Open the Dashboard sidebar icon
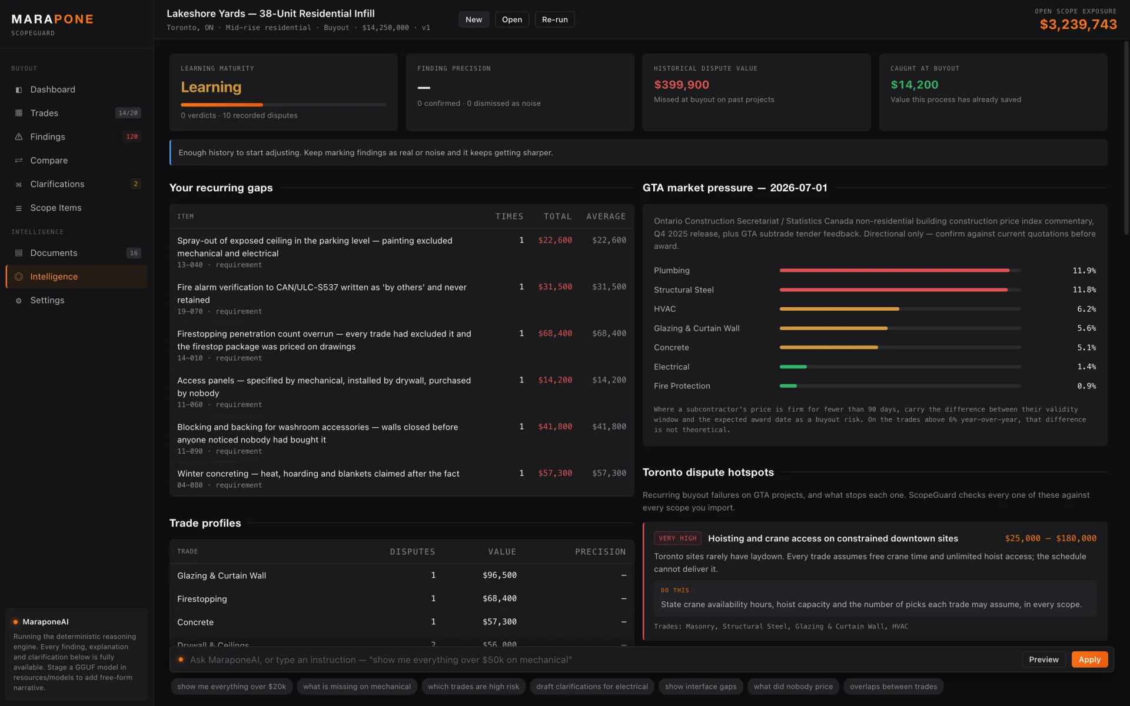This screenshot has width=1130, height=706. coord(19,90)
